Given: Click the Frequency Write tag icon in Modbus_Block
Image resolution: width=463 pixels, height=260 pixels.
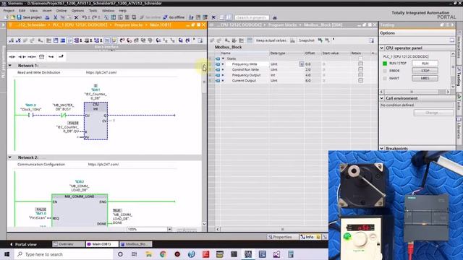Looking at the screenshot, I should point(218,64).
